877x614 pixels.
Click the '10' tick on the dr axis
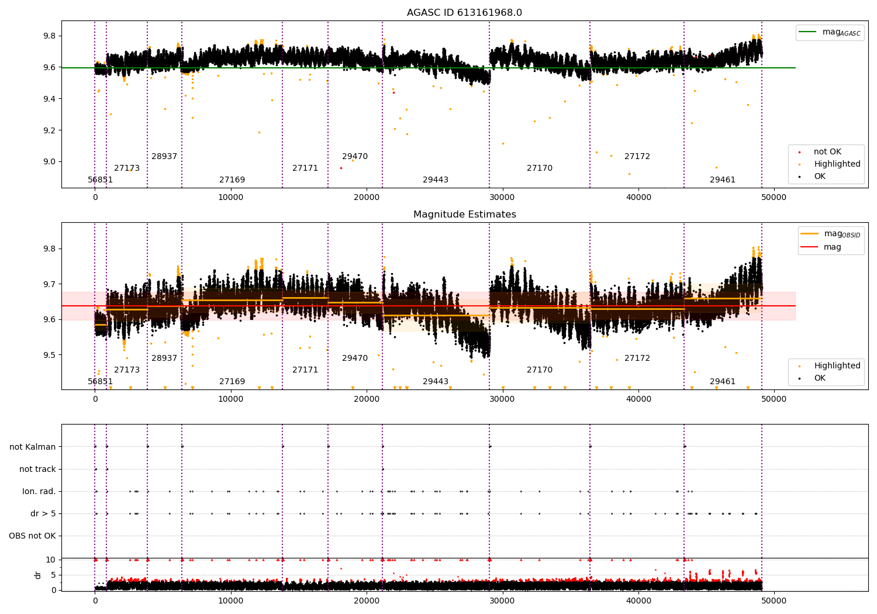point(51,560)
